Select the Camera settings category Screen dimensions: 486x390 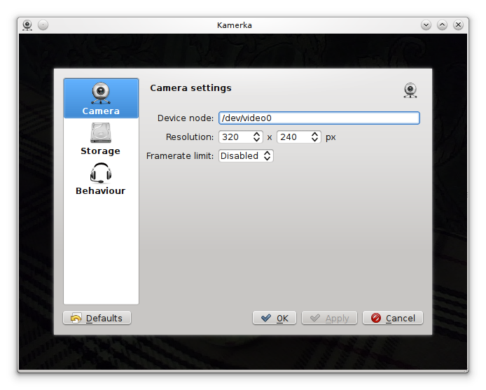point(101,98)
